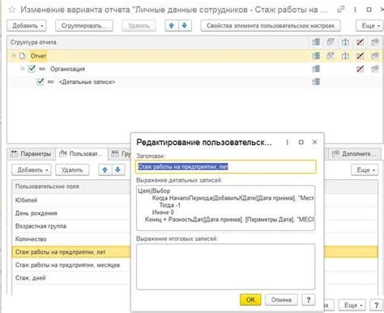
Task: Collapse the Отчет tree node
Action: 14,56
